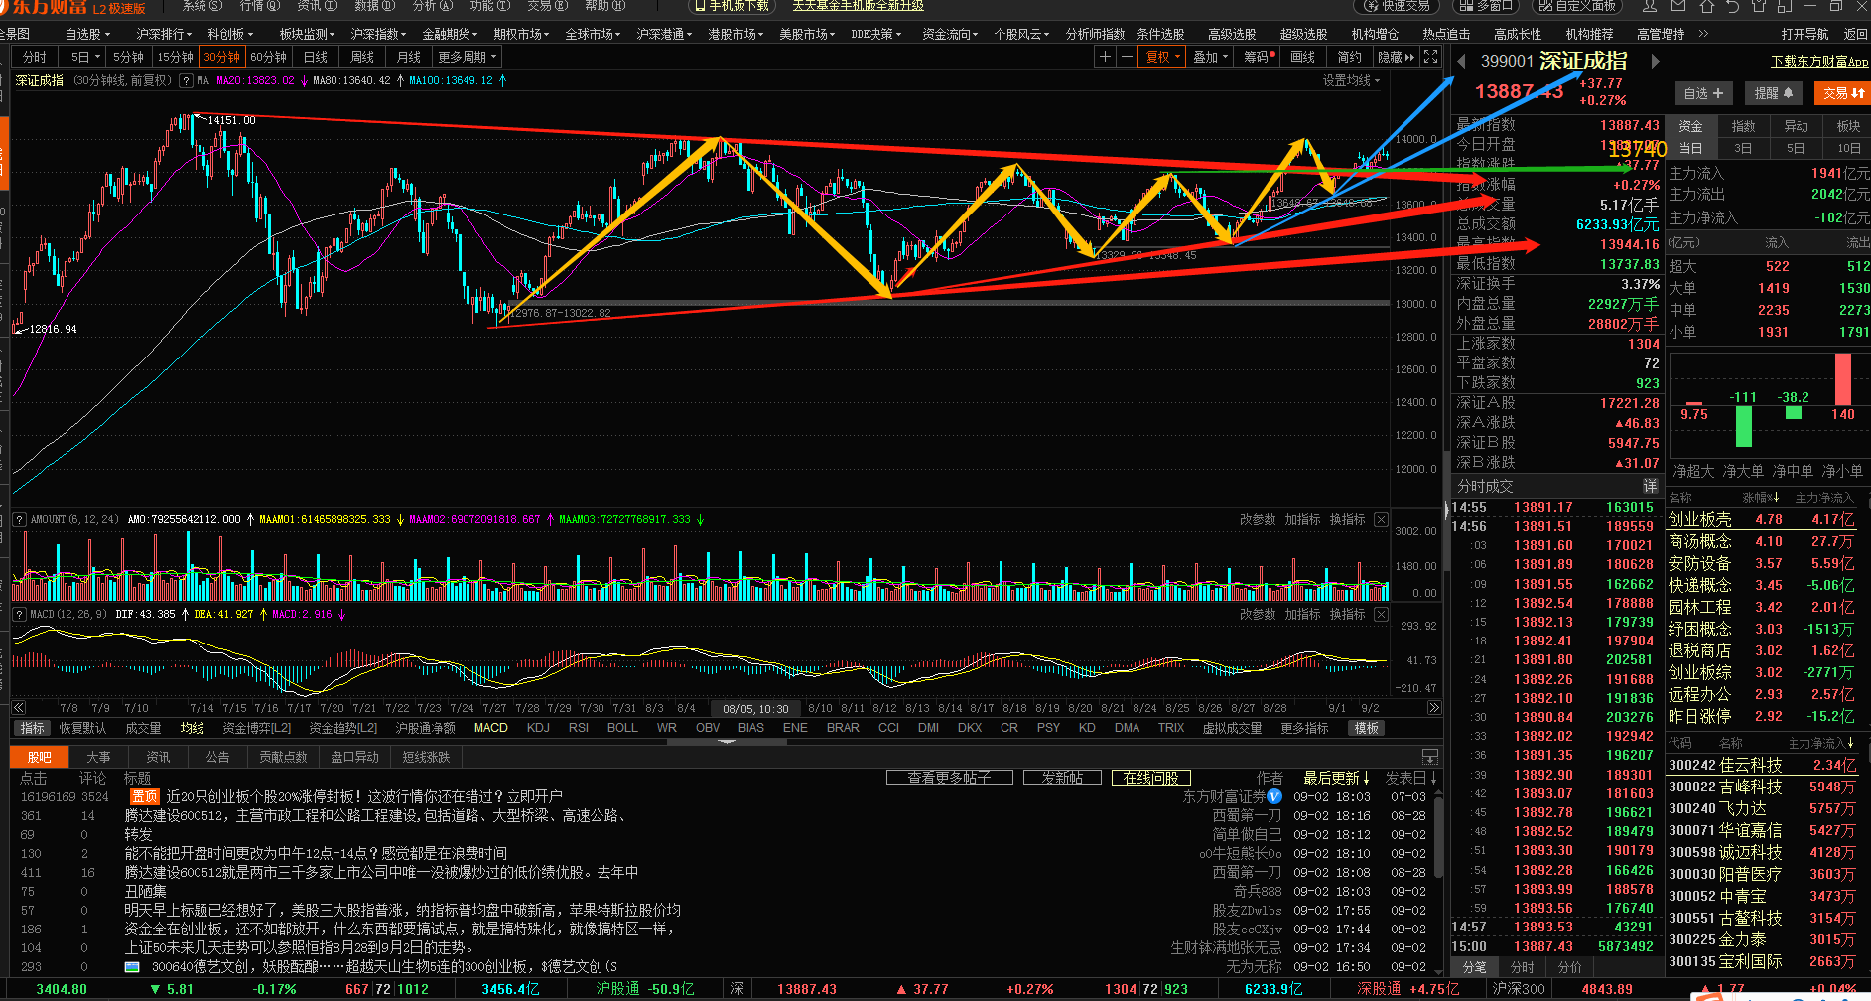The width and height of the screenshot is (1871, 1001).
Task: Switch to 周线 weekly chart
Action: (362, 57)
